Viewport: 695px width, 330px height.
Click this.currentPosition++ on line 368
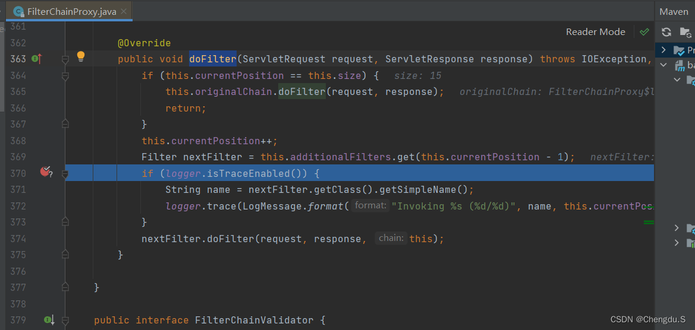click(x=209, y=141)
